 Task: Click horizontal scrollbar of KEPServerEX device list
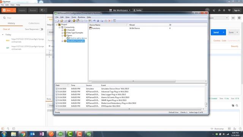133,81
